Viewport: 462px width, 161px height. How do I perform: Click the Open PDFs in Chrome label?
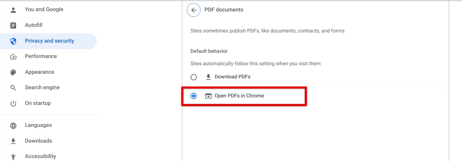pos(239,96)
